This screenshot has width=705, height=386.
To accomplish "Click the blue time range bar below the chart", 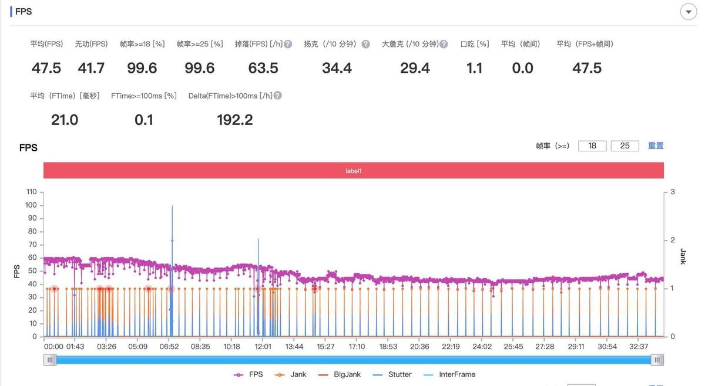I will click(x=353, y=360).
